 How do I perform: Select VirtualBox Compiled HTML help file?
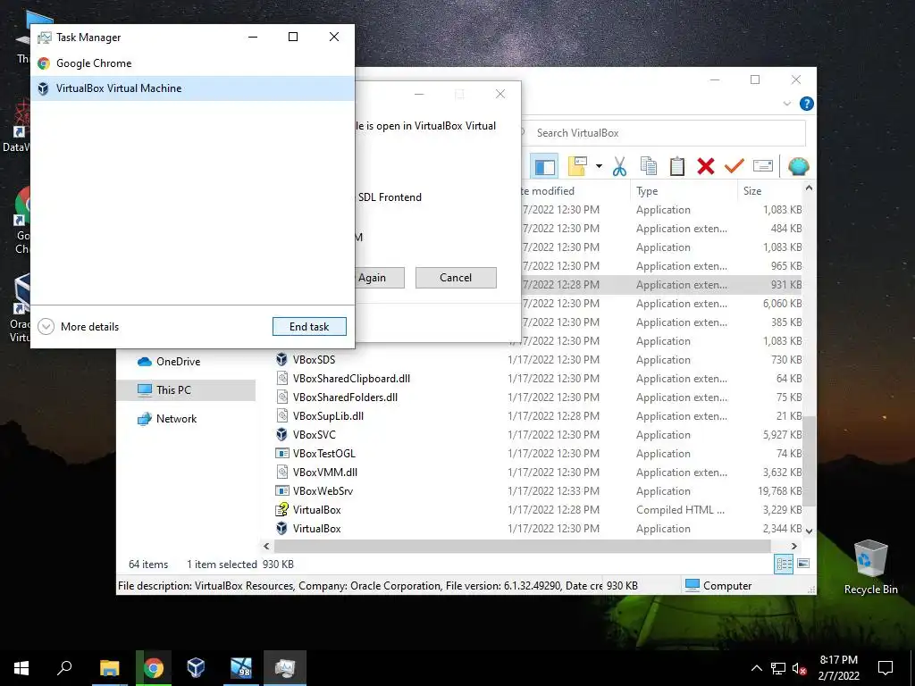[x=317, y=510]
